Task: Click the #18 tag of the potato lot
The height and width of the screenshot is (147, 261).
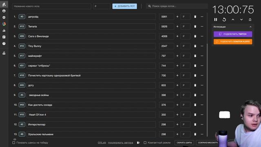Action: click(22, 76)
